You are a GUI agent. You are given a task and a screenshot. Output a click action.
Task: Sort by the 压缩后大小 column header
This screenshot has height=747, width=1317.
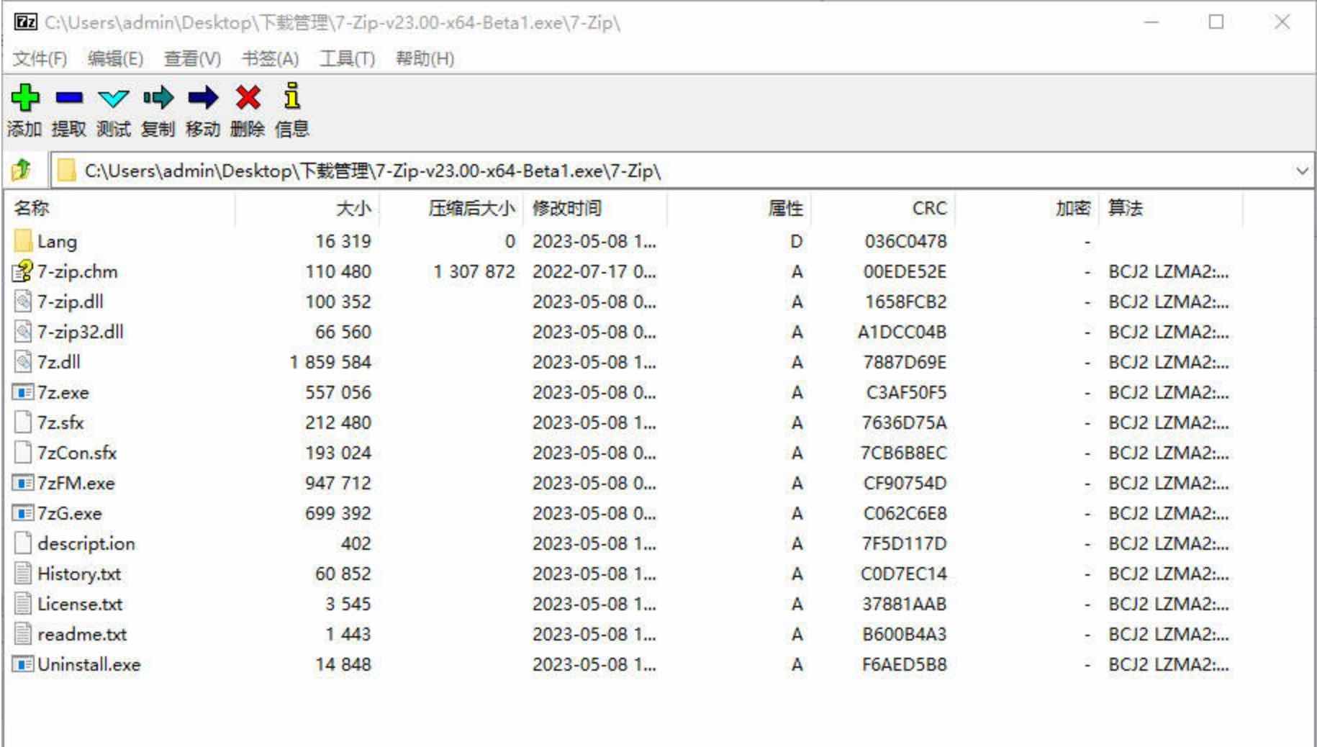(x=451, y=208)
